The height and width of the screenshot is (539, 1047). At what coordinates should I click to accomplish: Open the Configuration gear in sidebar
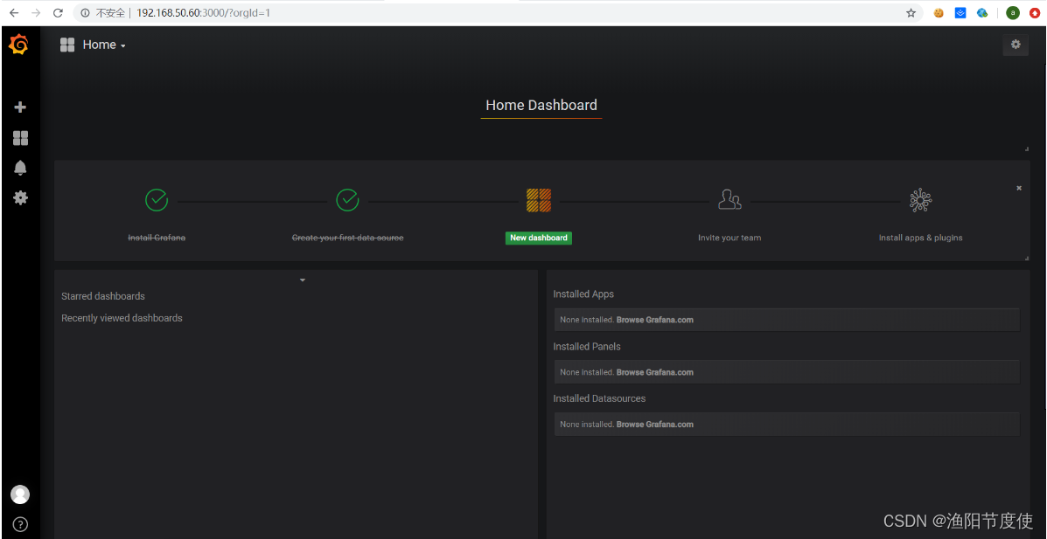click(20, 198)
